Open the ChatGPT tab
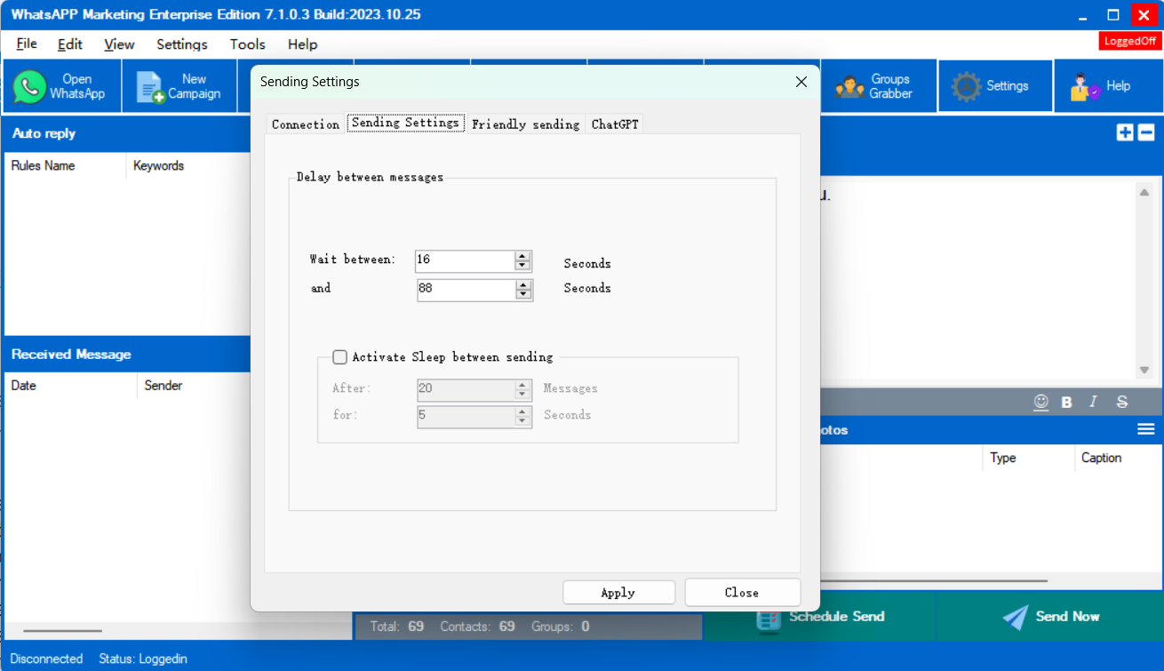 point(615,124)
